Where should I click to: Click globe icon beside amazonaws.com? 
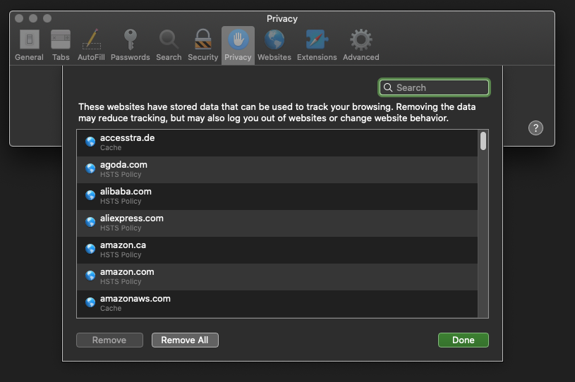pos(90,302)
